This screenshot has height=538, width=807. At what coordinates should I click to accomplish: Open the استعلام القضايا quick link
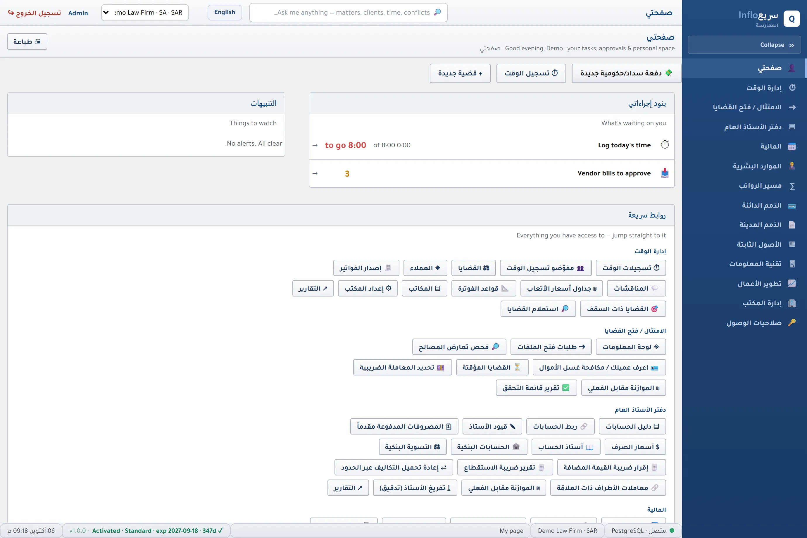click(x=538, y=309)
